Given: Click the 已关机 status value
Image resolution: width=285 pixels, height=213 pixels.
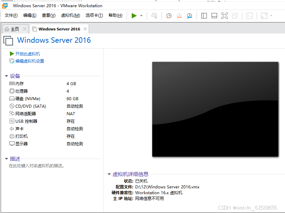Looking at the screenshot, I should click(x=141, y=181).
